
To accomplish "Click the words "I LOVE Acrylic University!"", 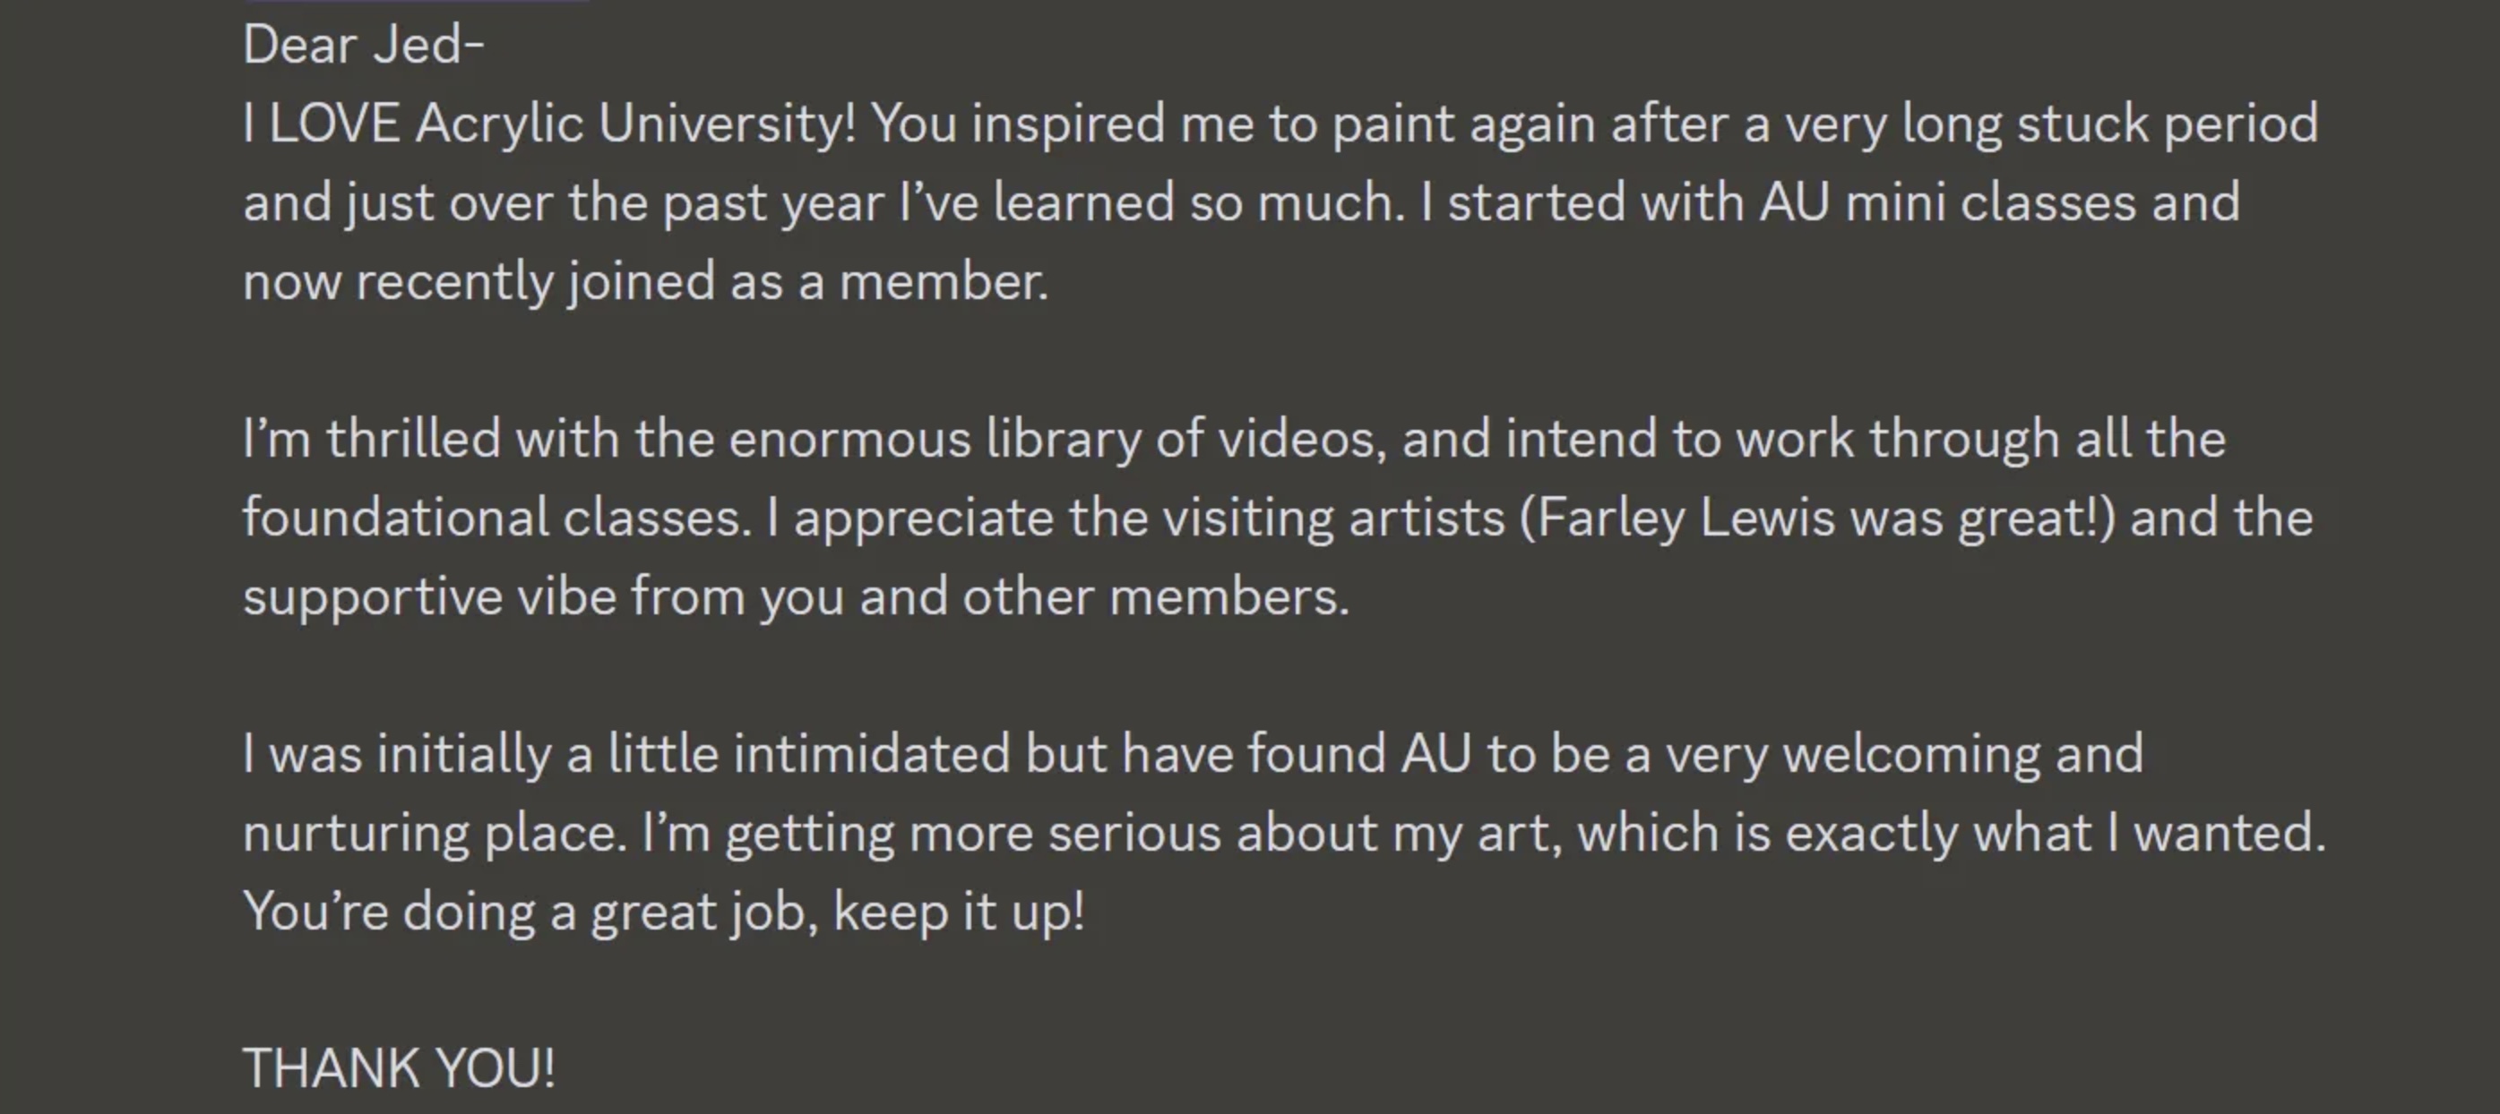I will (549, 124).
